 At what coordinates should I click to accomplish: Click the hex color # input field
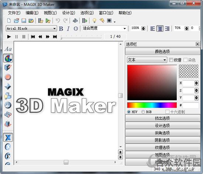[191, 105]
